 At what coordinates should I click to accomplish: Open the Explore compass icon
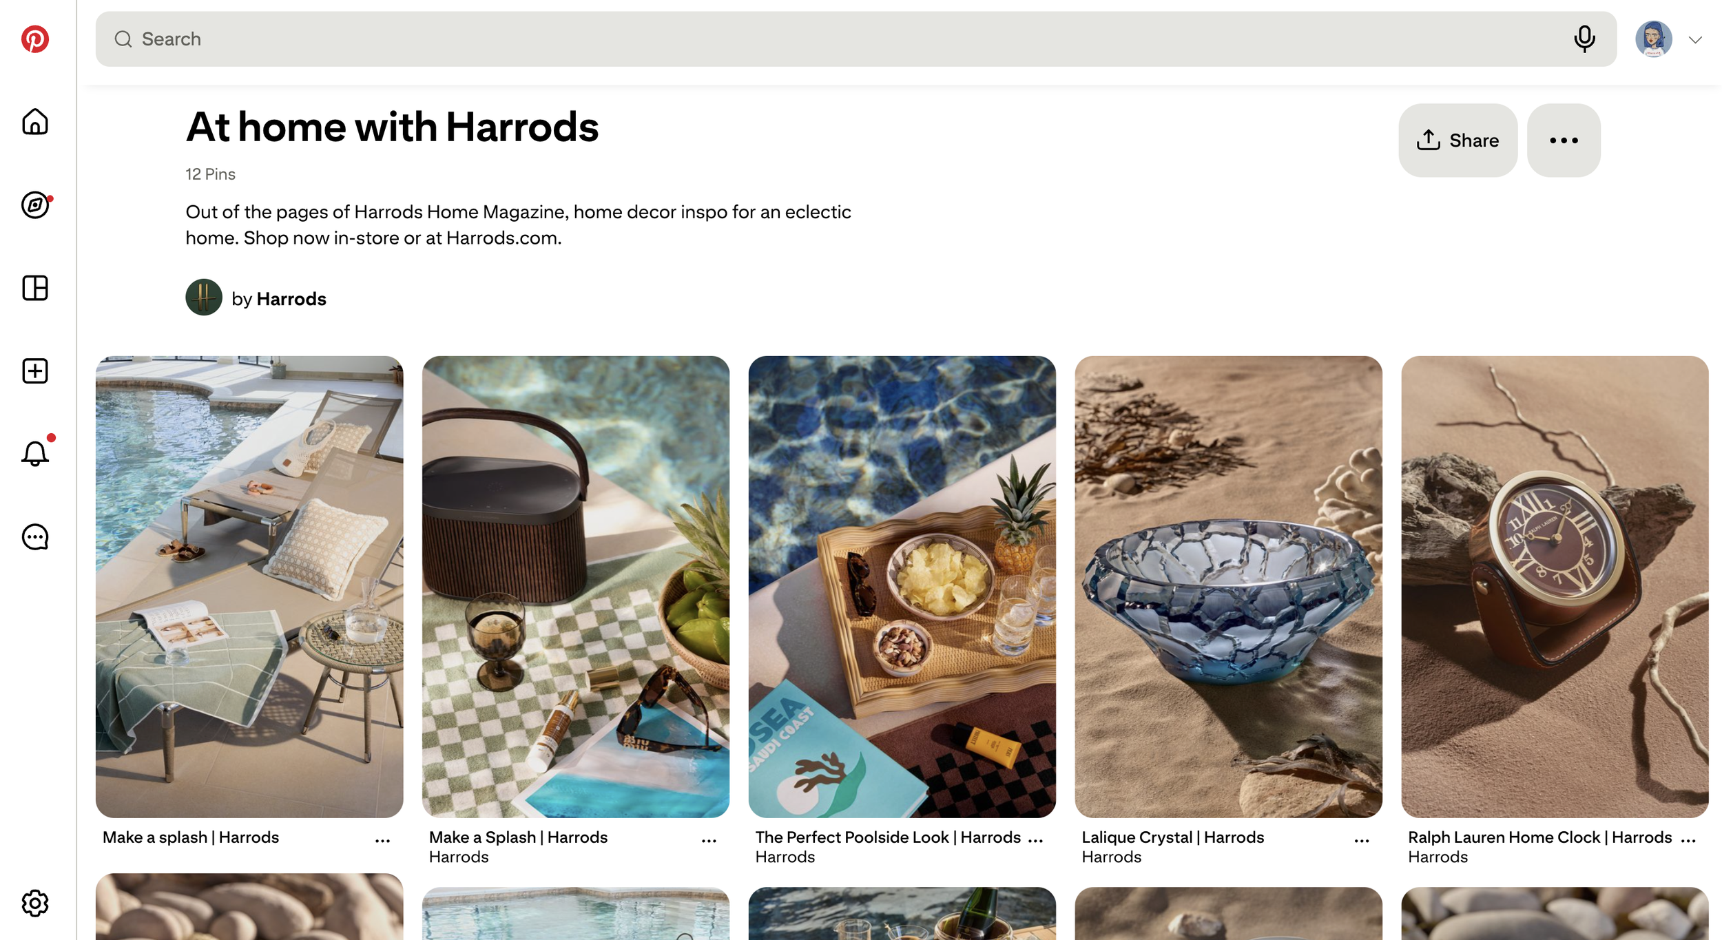[35, 205]
